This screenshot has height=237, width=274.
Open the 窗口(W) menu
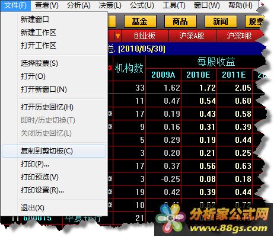pos(206,5)
